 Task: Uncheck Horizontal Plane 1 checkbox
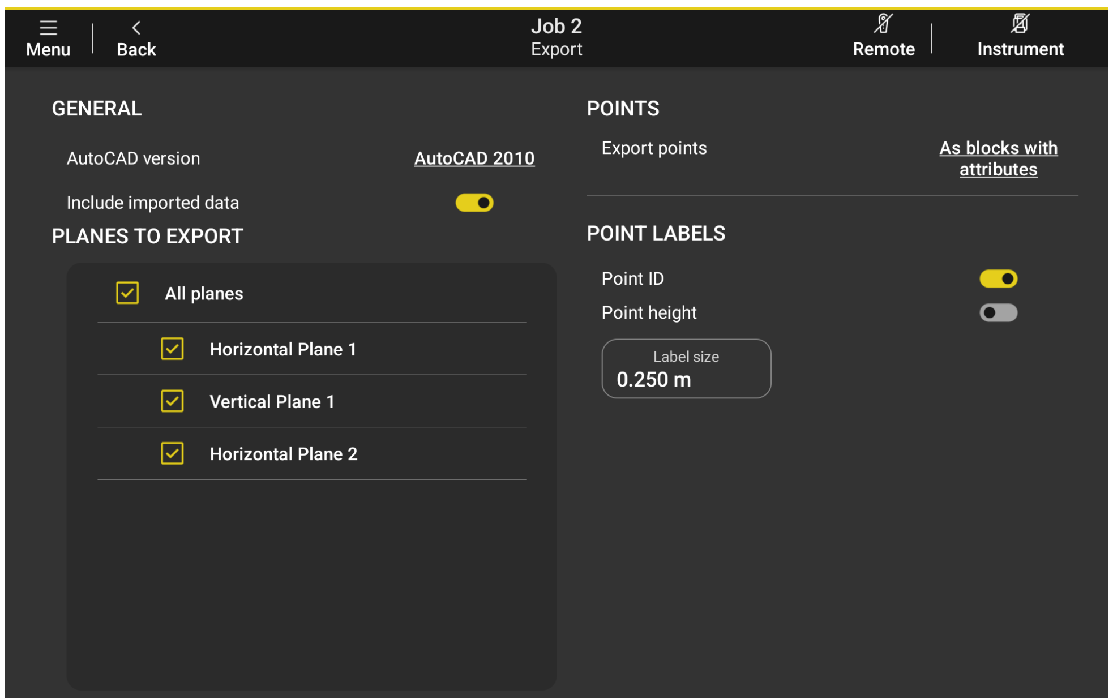pyautogui.click(x=172, y=349)
